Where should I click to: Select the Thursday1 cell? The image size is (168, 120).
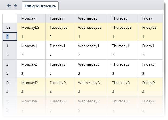(121, 46)
